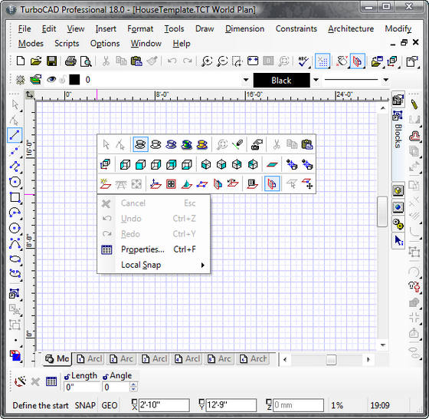Open Print Preview magnifier page icon
The width and height of the screenshot is (429, 419).
(x=86, y=61)
